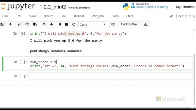Click In [3]: prompt label
Image resolution: width=196 pixels, height=110 pixels.
coord(20,34)
